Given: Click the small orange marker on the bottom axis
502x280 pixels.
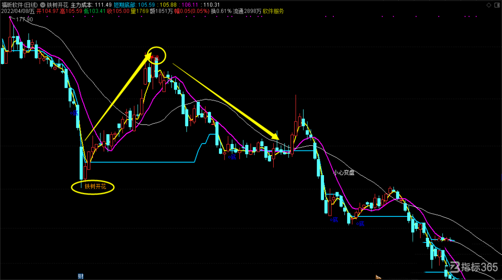Looking at the screenshot, I should [378, 277].
